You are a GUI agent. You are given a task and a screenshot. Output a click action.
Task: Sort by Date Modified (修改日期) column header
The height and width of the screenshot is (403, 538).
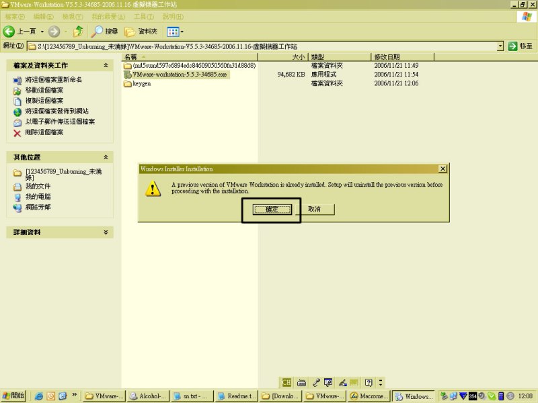pos(402,57)
